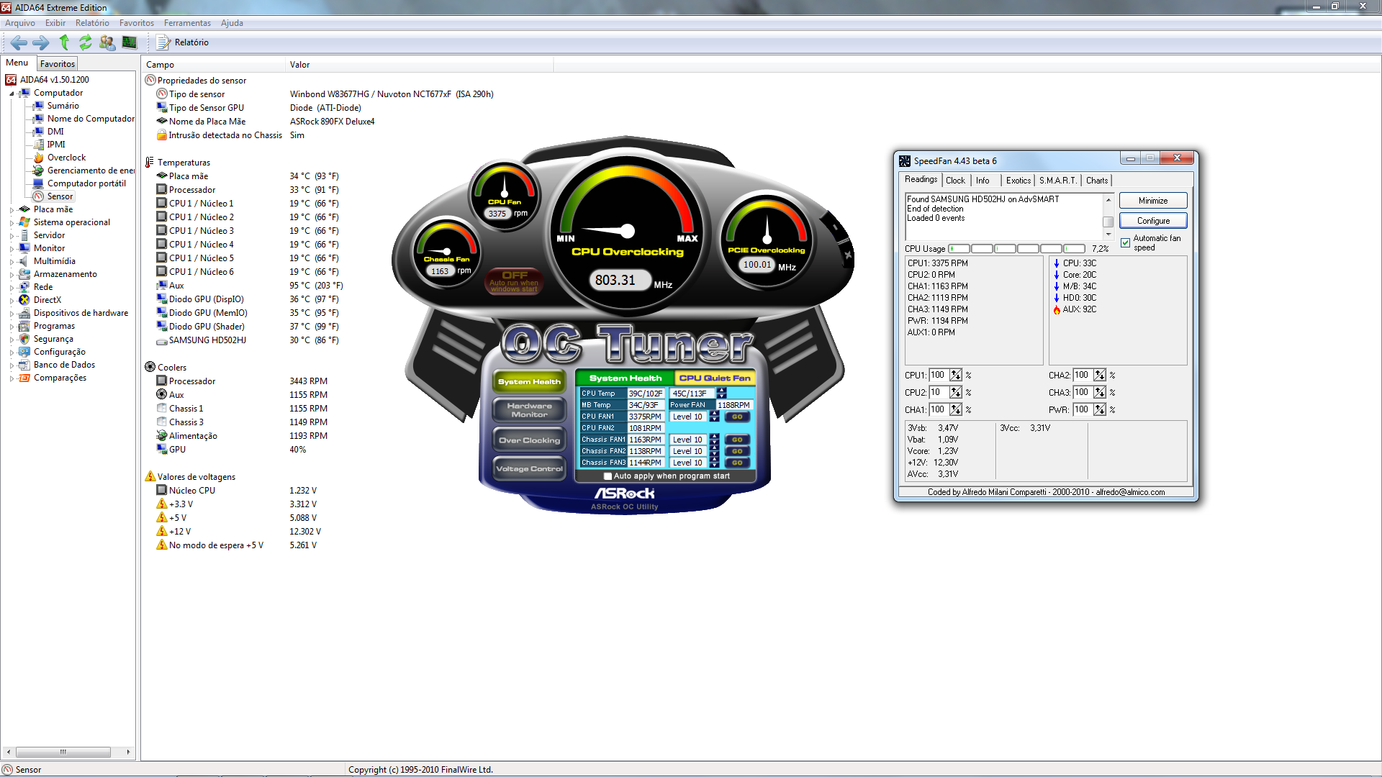
Task: Switch to SpeedFan Clock tab
Action: pyautogui.click(x=955, y=181)
